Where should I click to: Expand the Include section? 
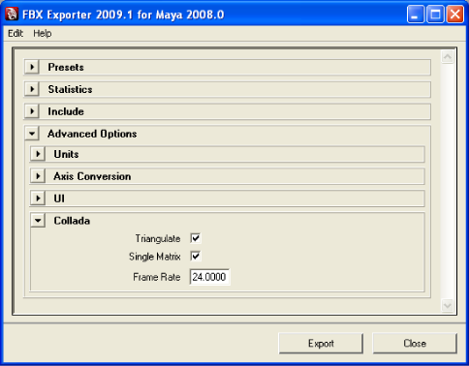pyautogui.click(x=32, y=111)
